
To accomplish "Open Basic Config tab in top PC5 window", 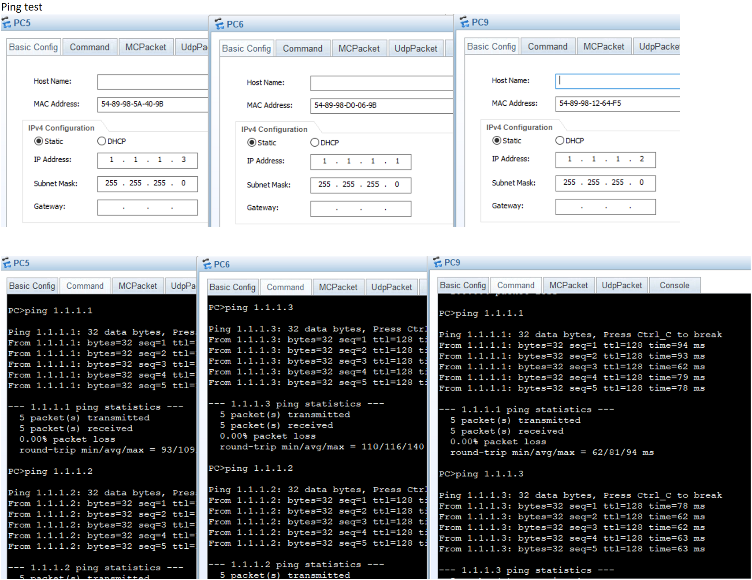I will pos(34,47).
